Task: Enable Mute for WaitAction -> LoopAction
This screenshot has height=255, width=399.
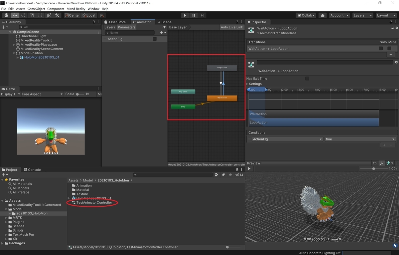Action: click(x=389, y=49)
